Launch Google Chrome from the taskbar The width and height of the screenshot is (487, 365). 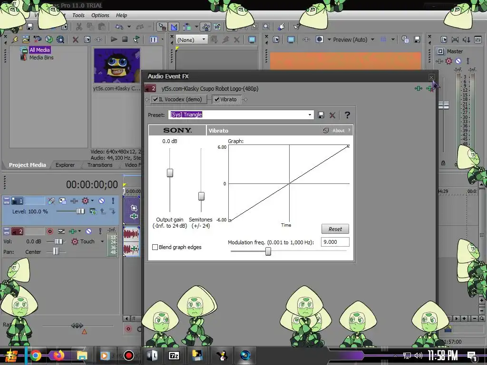click(36, 355)
